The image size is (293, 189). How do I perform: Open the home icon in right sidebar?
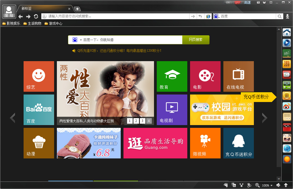point(287,32)
